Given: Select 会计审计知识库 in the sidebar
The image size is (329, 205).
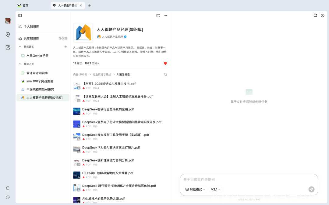Looking at the screenshot, I should click(x=37, y=73).
